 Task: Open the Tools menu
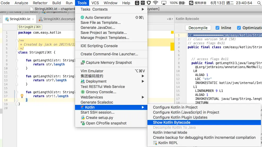[x=82, y=3]
